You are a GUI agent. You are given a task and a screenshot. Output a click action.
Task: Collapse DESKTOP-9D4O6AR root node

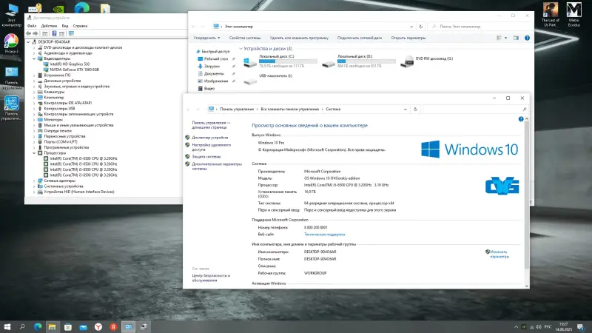[28, 42]
